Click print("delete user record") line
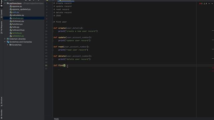 coord(74,59)
